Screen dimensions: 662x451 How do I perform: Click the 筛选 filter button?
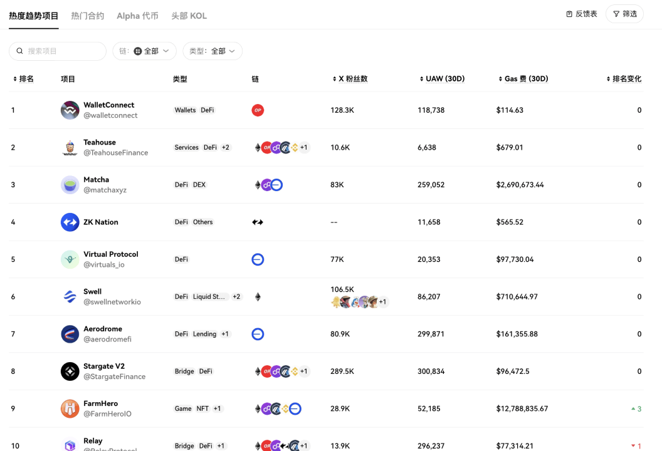(624, 14)
